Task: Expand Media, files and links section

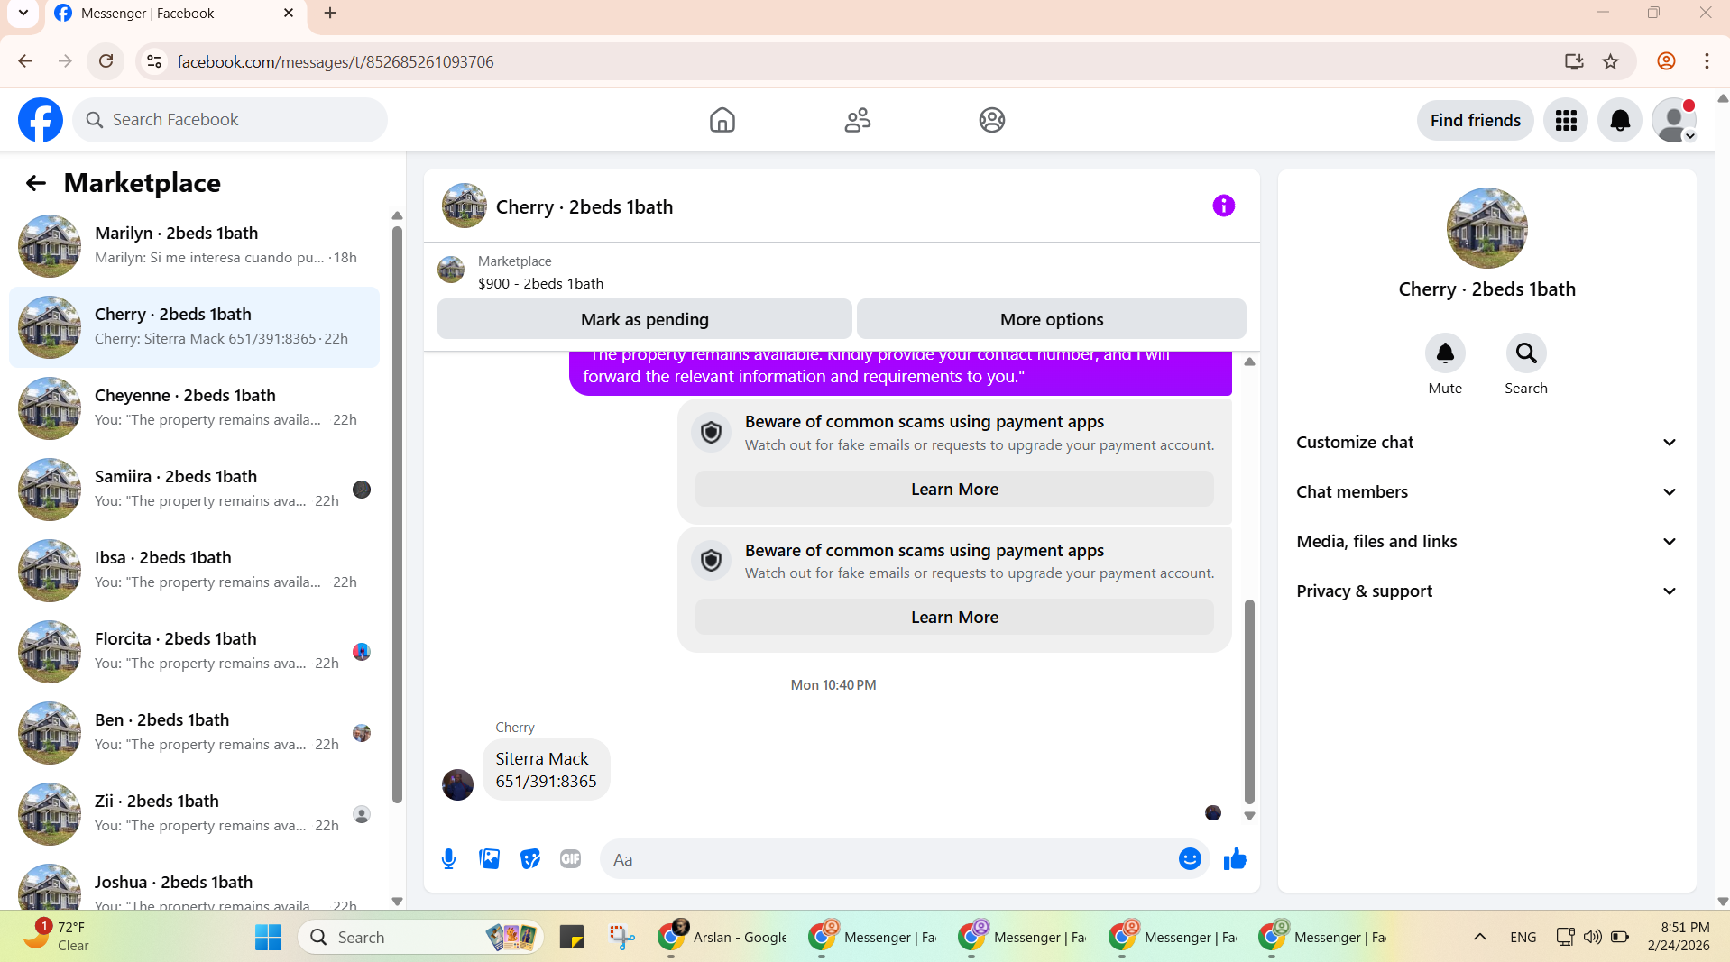Action: click(1486, 542)
